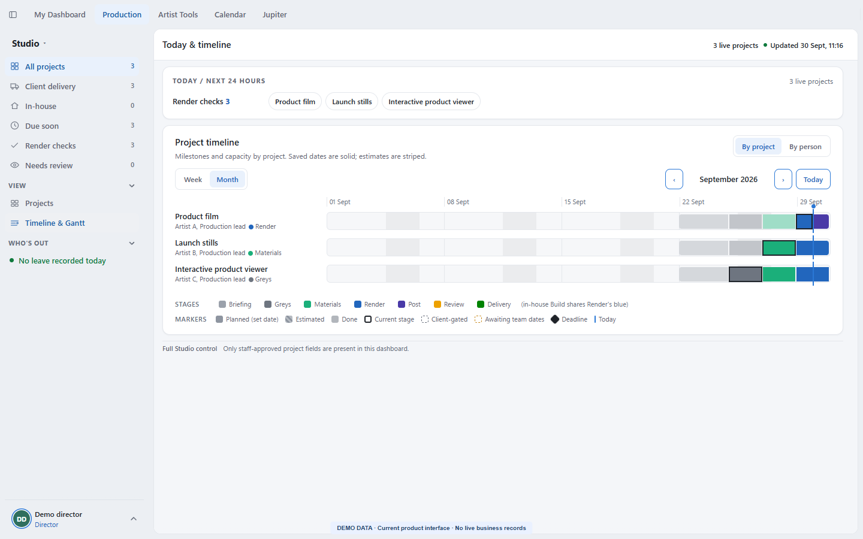This screenshot has width=863, height=539.
Task: Open Projects view in sidebar
Action: [73, 203]
